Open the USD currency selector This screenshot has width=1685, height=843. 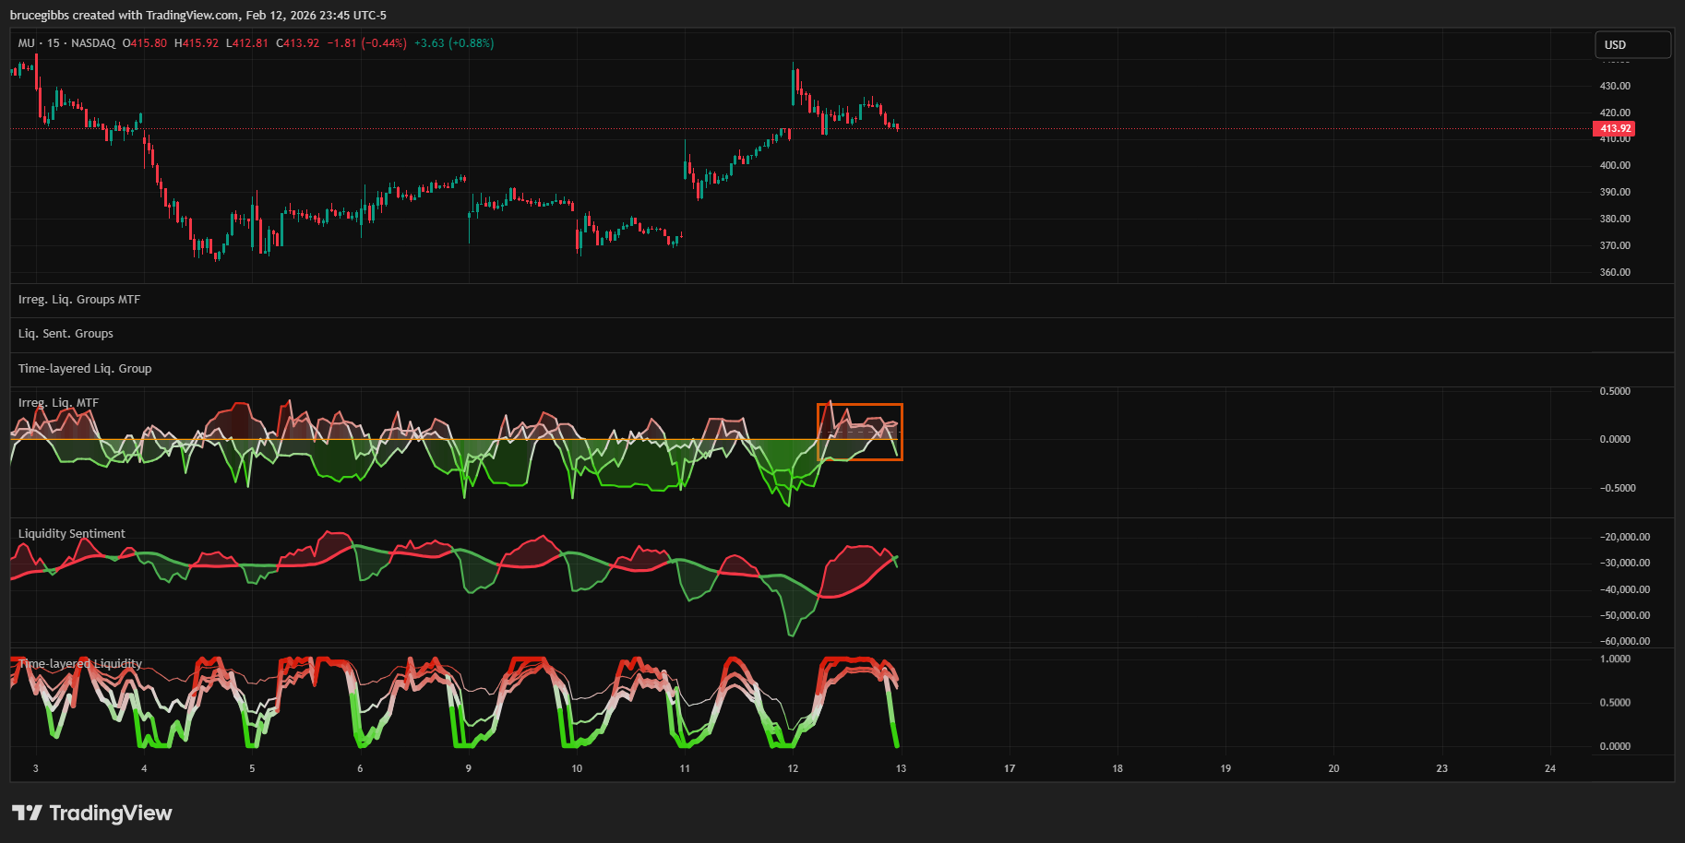point(1631,44)
